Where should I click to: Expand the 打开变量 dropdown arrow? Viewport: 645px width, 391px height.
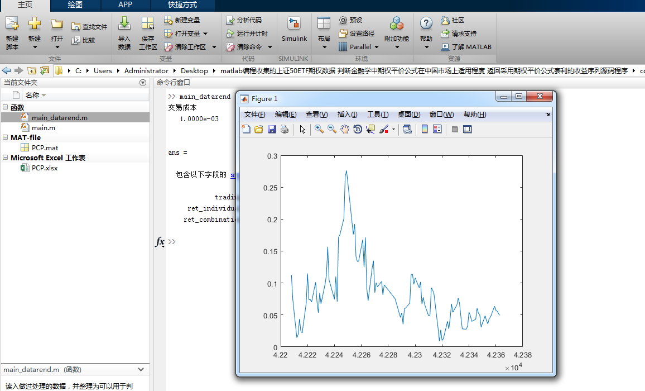tap(205, 34)
